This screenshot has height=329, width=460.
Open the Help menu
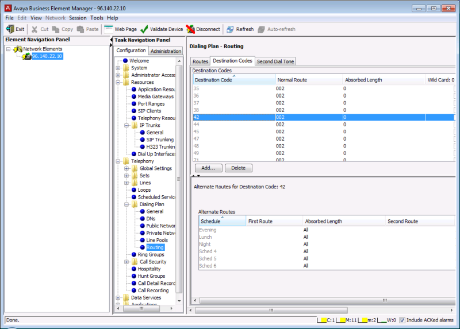click(112, 18)
